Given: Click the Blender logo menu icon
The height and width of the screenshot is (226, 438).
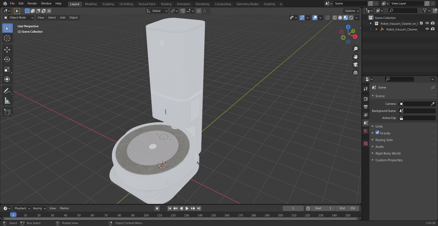Looking at the screenshot, I should [5, 4].
